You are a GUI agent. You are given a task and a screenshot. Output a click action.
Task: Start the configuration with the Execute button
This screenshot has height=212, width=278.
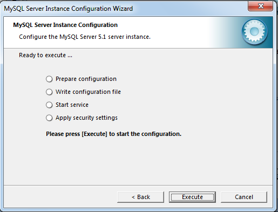click(x=192, y=197)
